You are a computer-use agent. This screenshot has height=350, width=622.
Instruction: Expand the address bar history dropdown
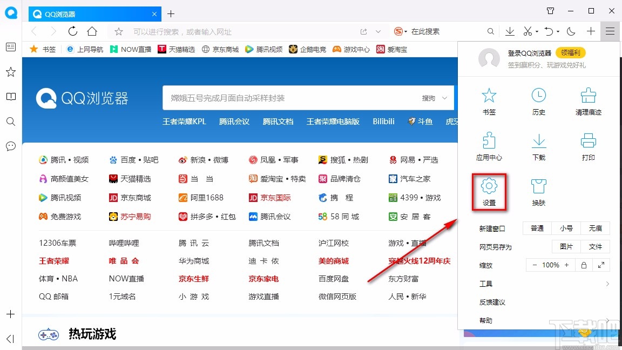coord(378,32)
